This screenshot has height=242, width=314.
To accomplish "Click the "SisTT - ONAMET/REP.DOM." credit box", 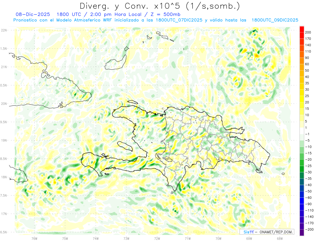I will [x=267, y=232].
